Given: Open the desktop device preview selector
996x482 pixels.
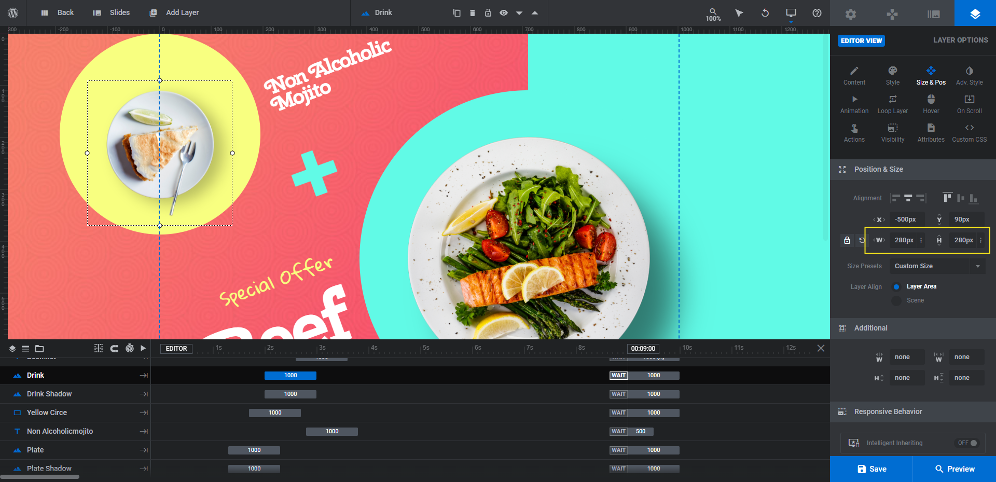Looking at the screenshot, I should tap(791, 13).
